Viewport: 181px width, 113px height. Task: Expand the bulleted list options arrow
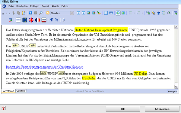[x=134, y=13]
